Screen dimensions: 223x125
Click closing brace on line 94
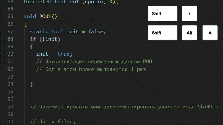coord(32,84)
